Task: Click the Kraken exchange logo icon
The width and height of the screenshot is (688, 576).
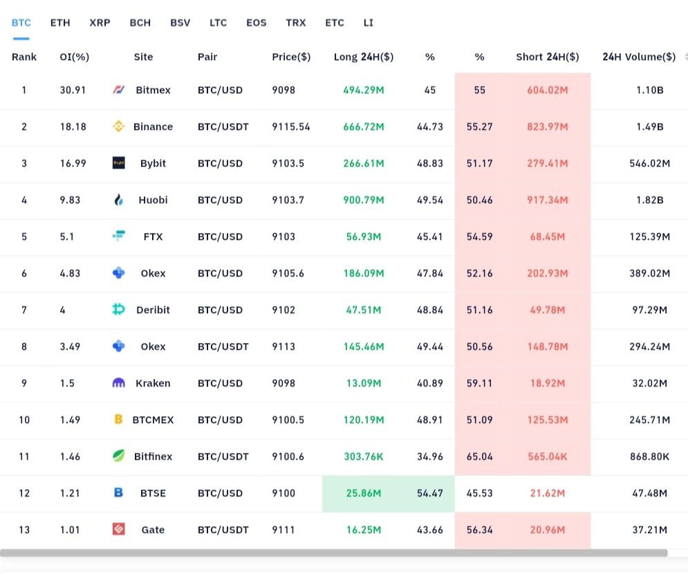Action: click(x=118, y=383)
